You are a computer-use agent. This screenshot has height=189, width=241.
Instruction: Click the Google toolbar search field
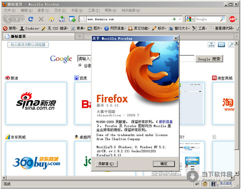[x=208, y=19]
